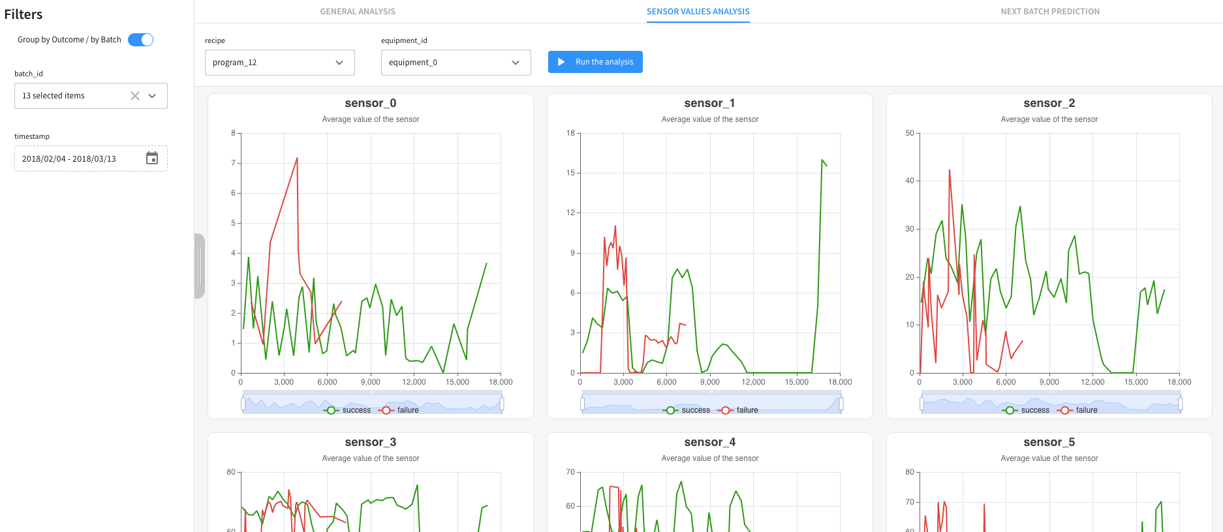The width and height of the screenshot is (1223, 532).
Task: Click the red failure peak in sensor_0 chart
Action: tap(297, 158)
